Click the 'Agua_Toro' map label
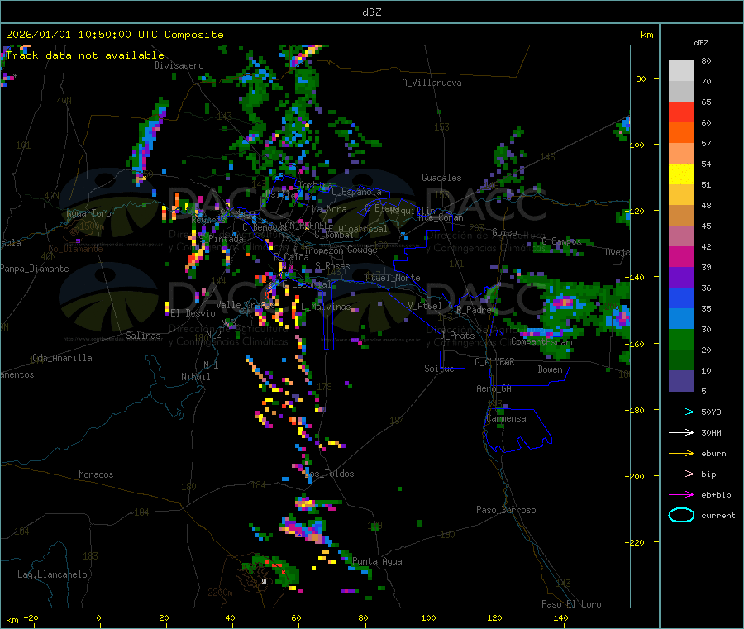This screenshot has height=629, width=744. (x=88, y=213)
